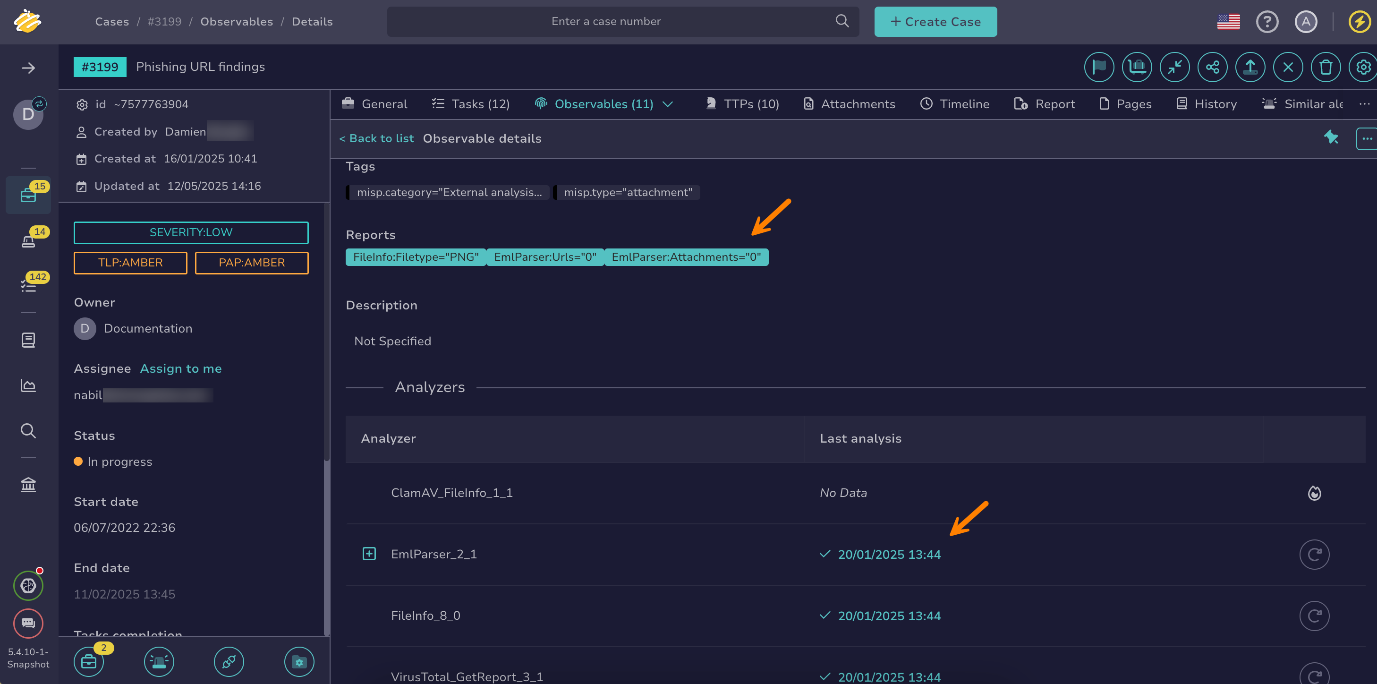
Task: Click the yellow lightning bolt icon
Action: 1360,22
